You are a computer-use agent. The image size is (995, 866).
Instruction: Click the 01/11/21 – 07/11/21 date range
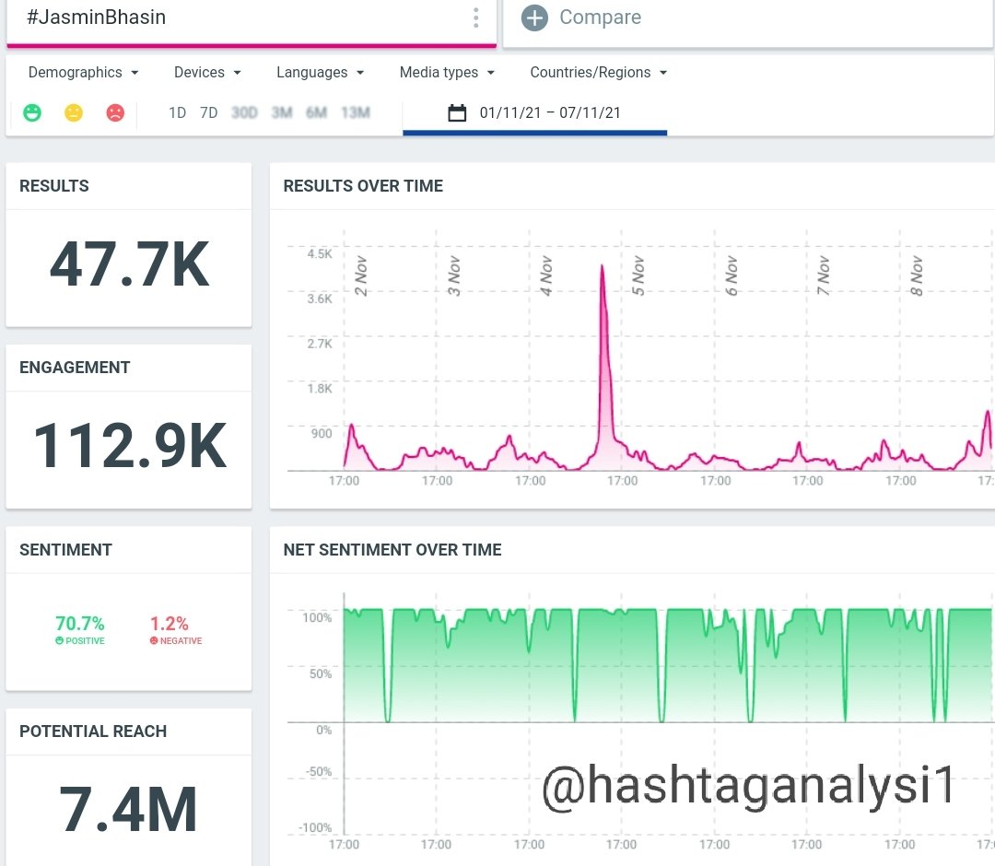(549, 113)
